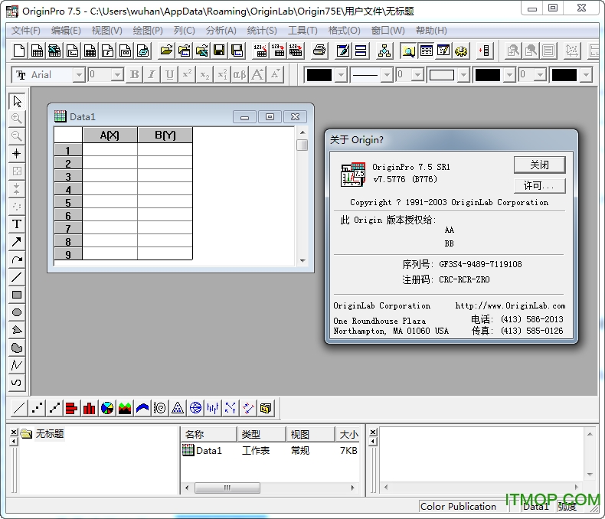Select the Screen Reader crosshair tool

[x=17, y=153]
